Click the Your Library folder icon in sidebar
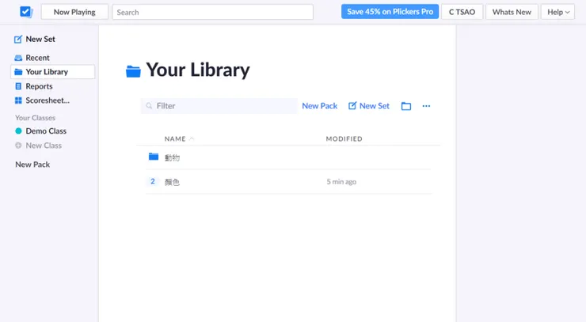Screen dimensions: 586x322 (x=18, y=72)
